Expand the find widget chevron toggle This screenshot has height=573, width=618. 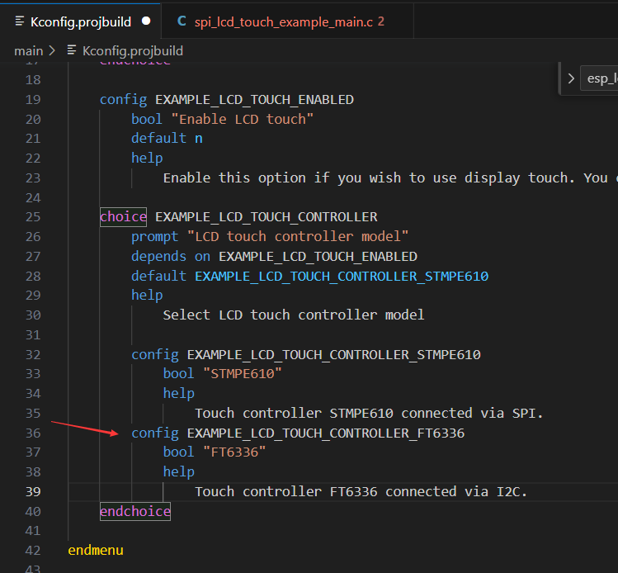coord(571,78)
